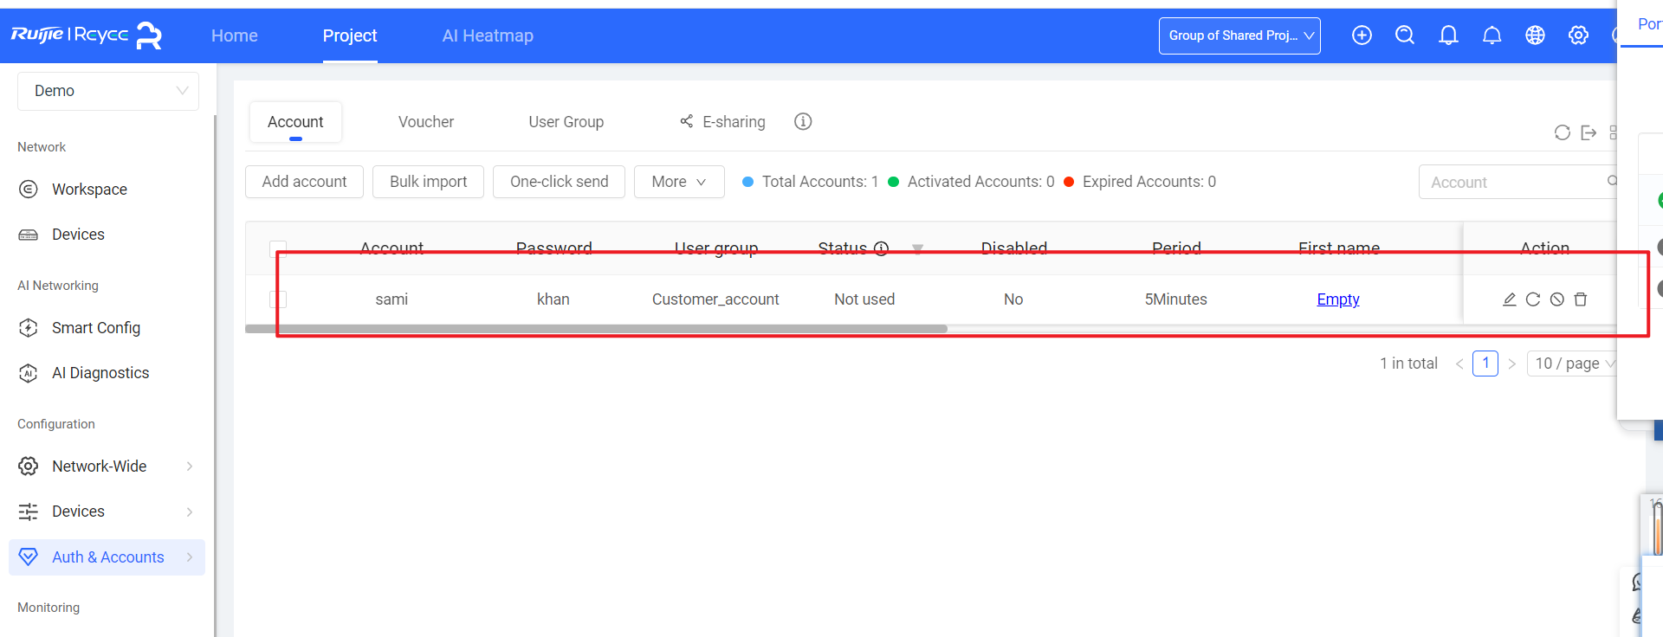The width and height of the screenshot is (1663, 637).
Task: Open the settings gear in top bar
Action: [1578, 35]
